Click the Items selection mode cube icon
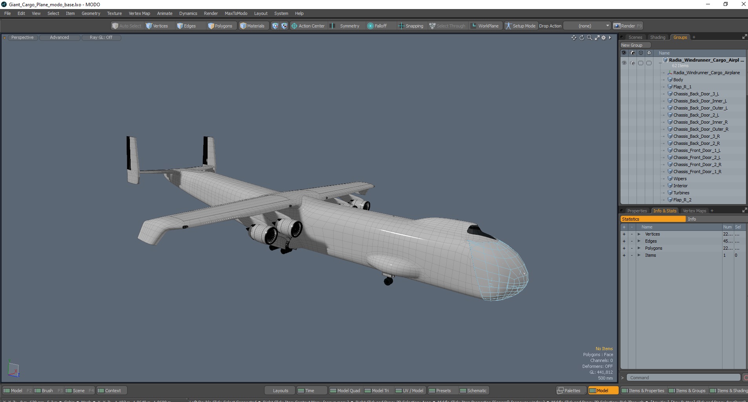This screenshot has width=748, height=402. [x=275, y=26]
